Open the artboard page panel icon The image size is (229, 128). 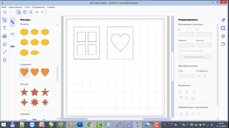223,44
